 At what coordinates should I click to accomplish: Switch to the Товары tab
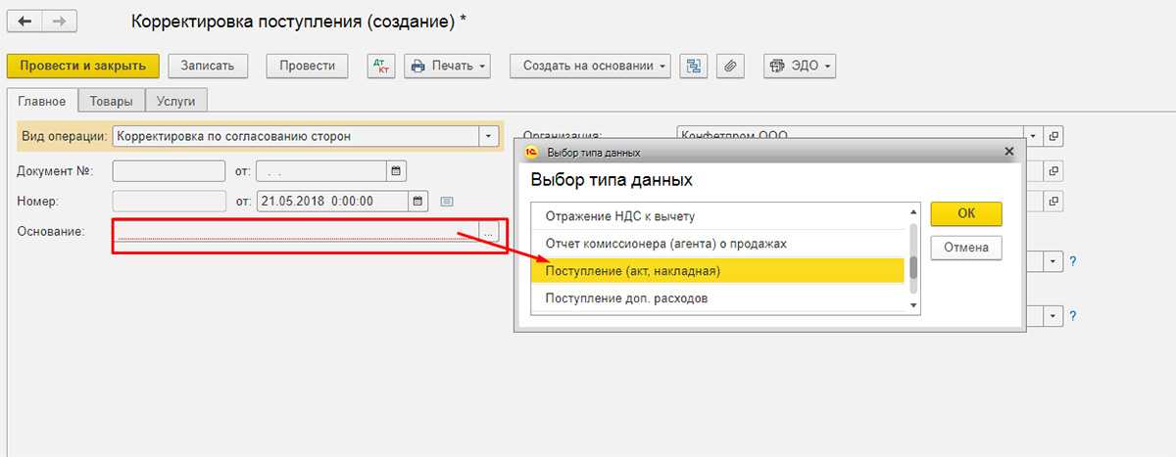(x=111, y=100)
